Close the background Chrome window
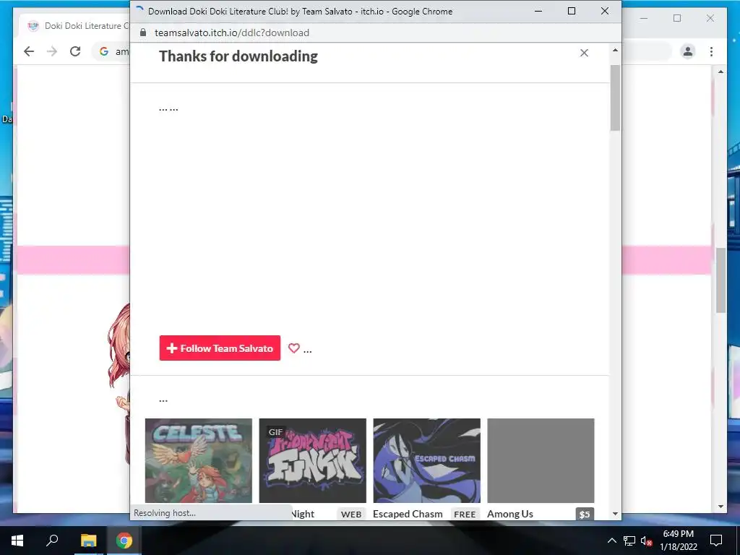Image resolution: width=740 pixels, height=555 pixels. pos(710,18)
